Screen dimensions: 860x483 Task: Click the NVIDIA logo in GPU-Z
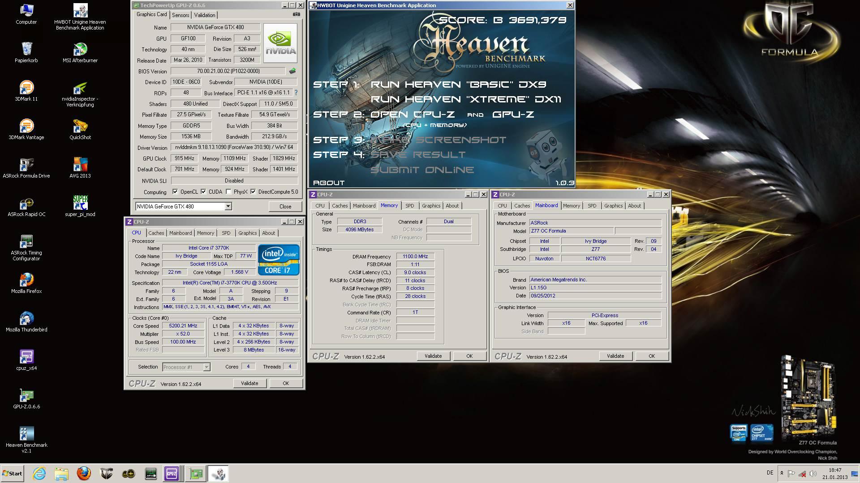[280, 42]
